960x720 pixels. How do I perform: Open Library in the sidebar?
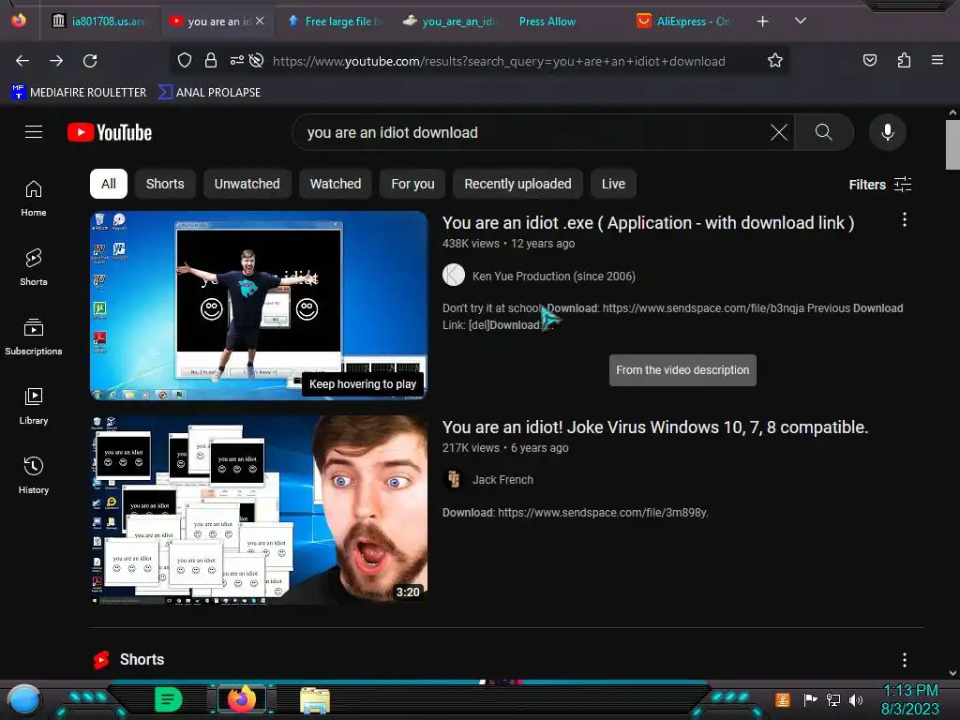tap(34, 407)
